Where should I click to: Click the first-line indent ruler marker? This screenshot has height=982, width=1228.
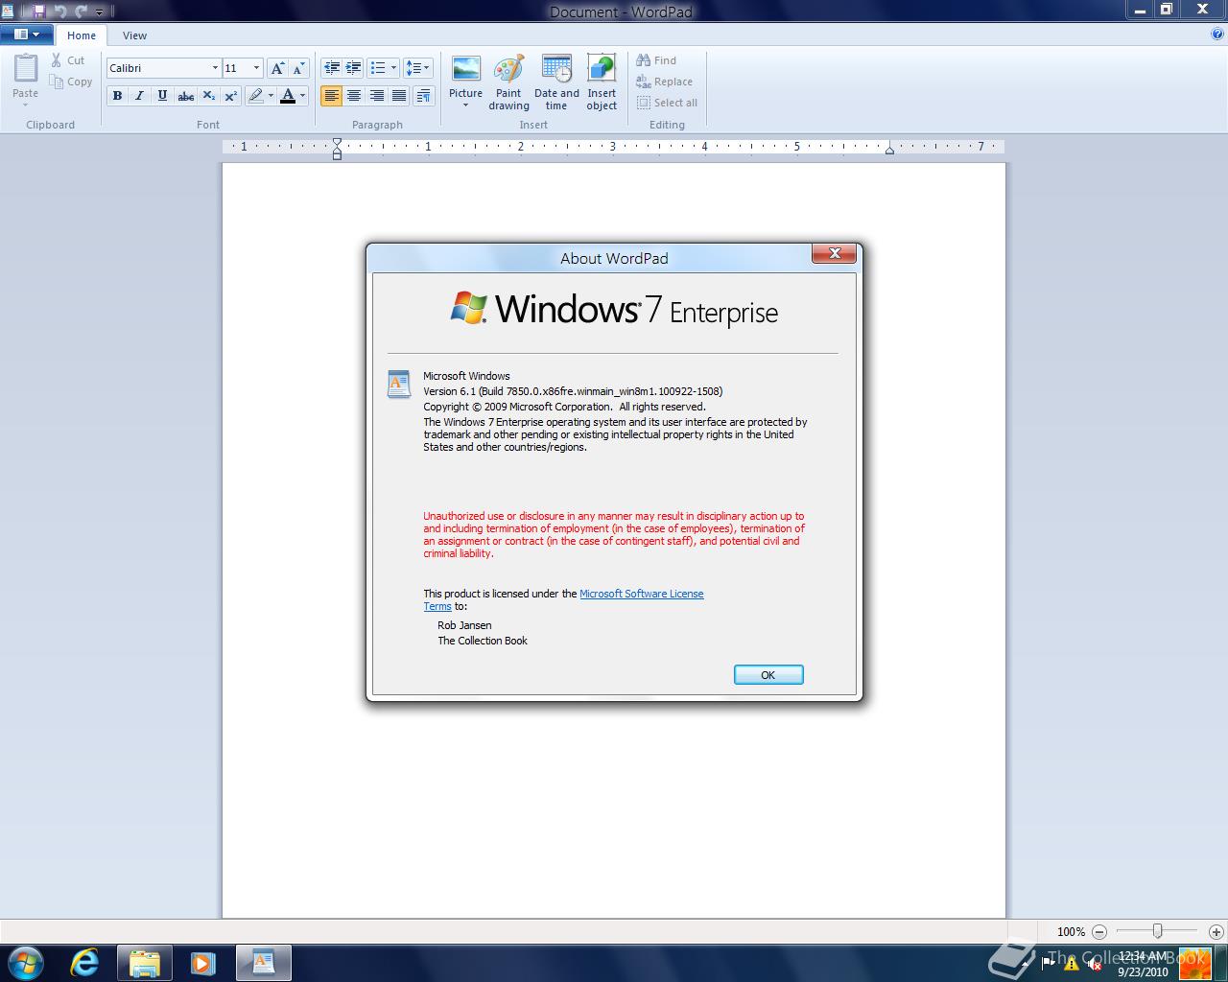pyautogui.click(x=337, y=143)
